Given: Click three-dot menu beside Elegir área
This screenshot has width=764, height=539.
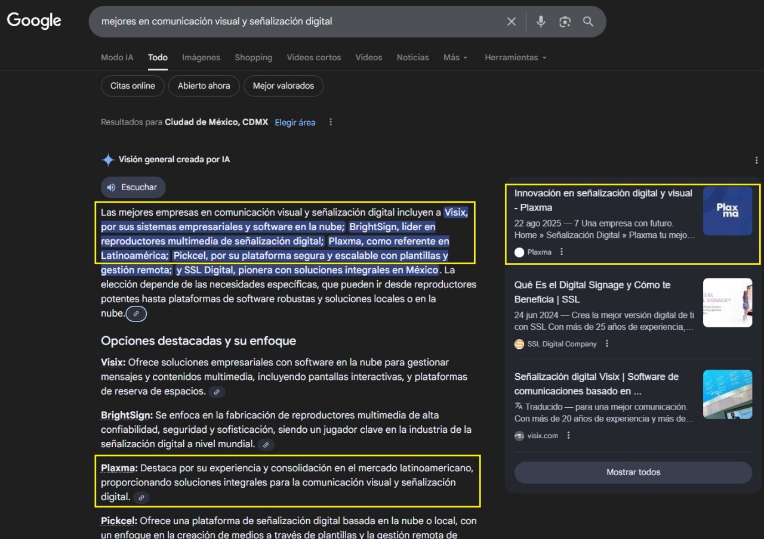Looking at the screenshot, I should [331, 122].
